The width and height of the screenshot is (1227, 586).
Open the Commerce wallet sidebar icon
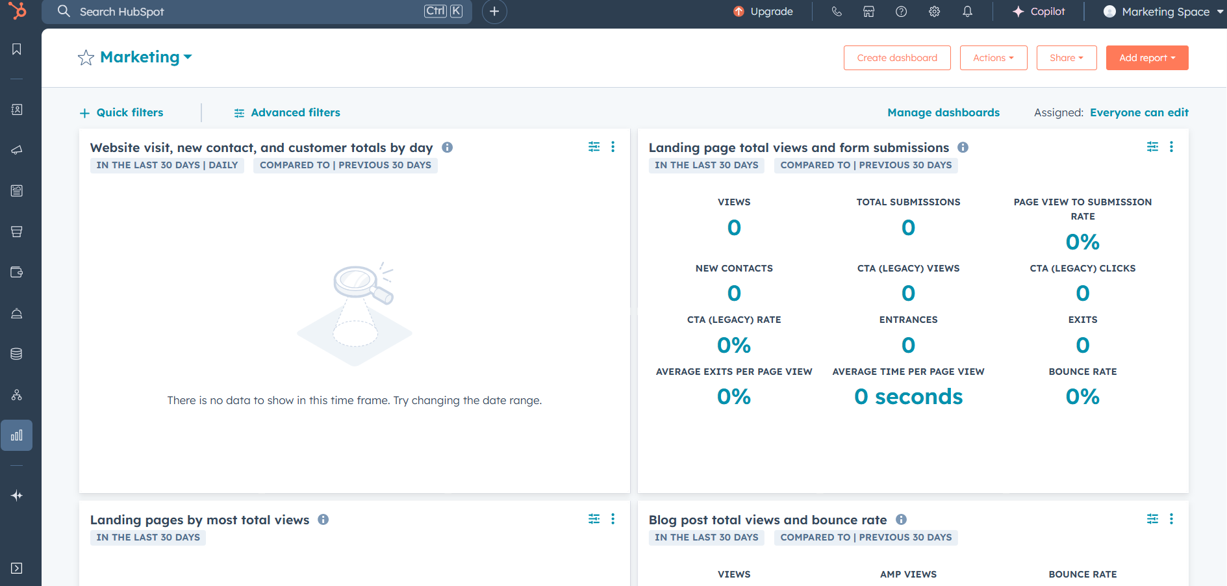(17, 272)
